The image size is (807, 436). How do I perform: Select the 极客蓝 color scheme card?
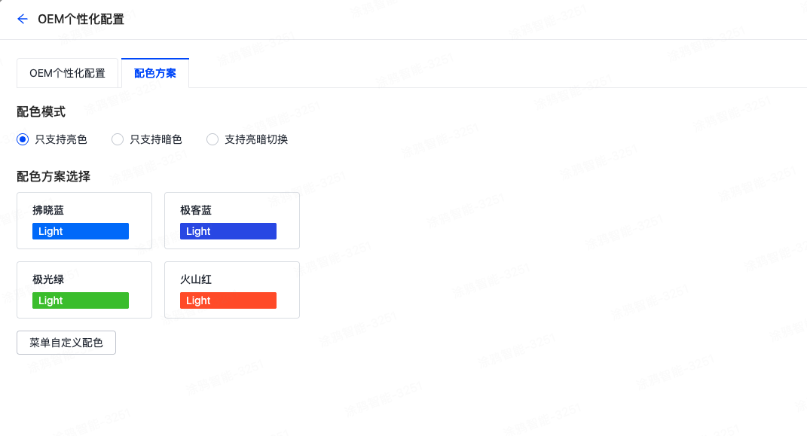[x=231, y=221]
